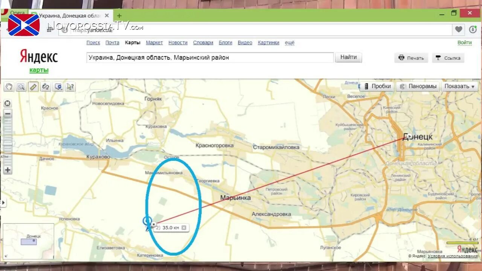Click the Дачное map label
The width and height of the screenshot is (482, 271).
click(47, 159)
